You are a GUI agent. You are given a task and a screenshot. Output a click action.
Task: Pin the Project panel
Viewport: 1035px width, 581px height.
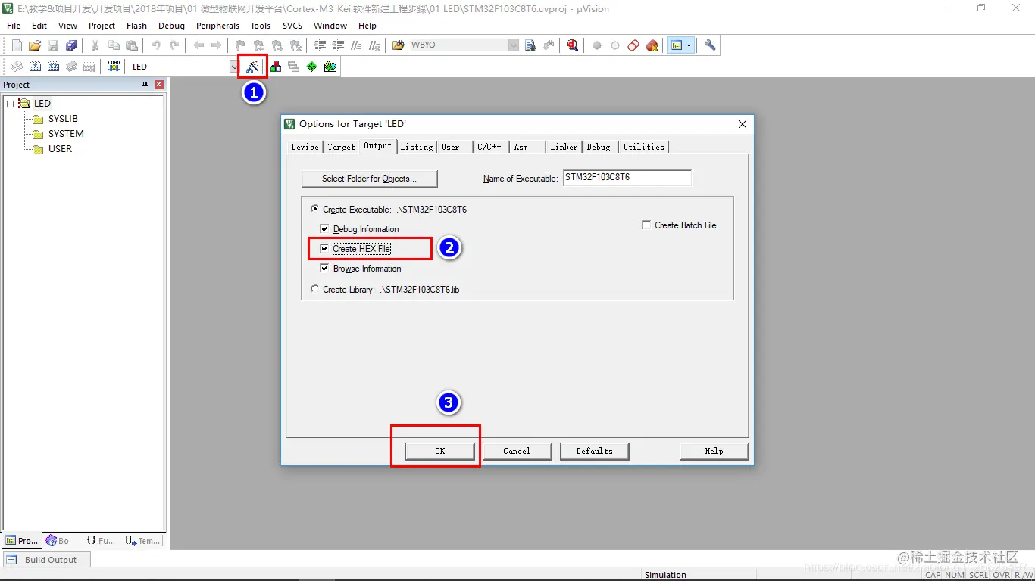click(145, 85)
